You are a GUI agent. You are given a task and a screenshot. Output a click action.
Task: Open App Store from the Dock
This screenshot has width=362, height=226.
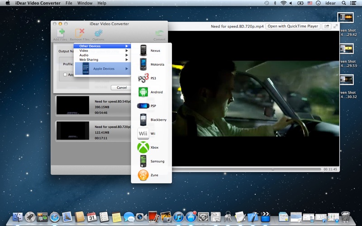191,217
